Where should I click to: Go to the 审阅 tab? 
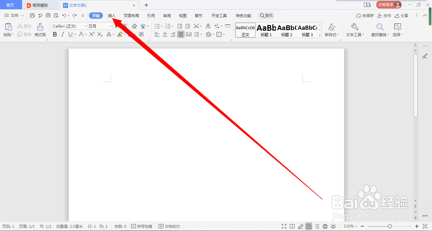(167, 16)
